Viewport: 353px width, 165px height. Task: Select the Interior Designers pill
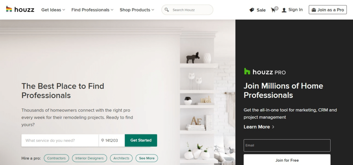pyautogui.click(x=89, y=158)
